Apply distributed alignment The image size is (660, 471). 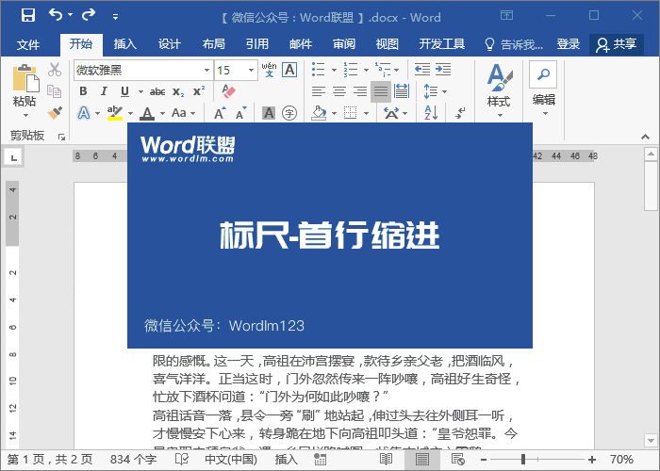[x=402, y=91]
